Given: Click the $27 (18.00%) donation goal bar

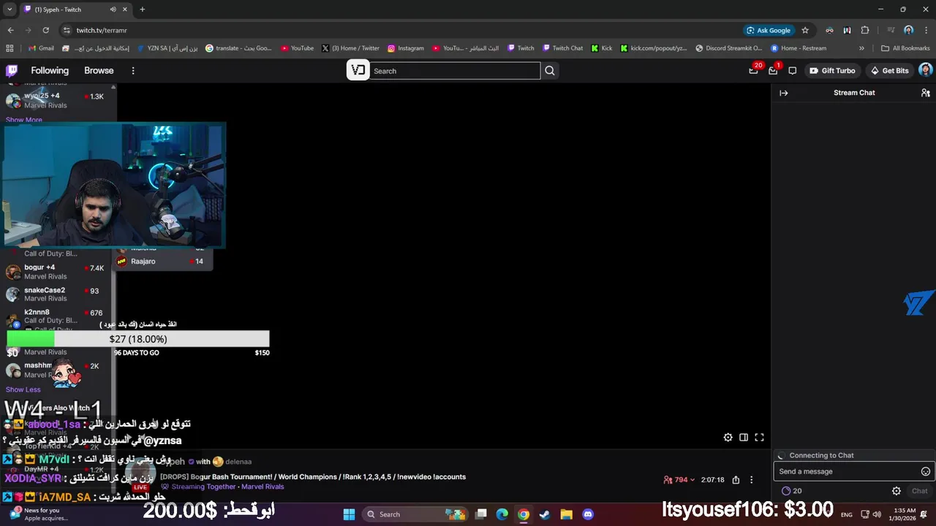Looking at the screenshot, I should [x=138, y=339].
